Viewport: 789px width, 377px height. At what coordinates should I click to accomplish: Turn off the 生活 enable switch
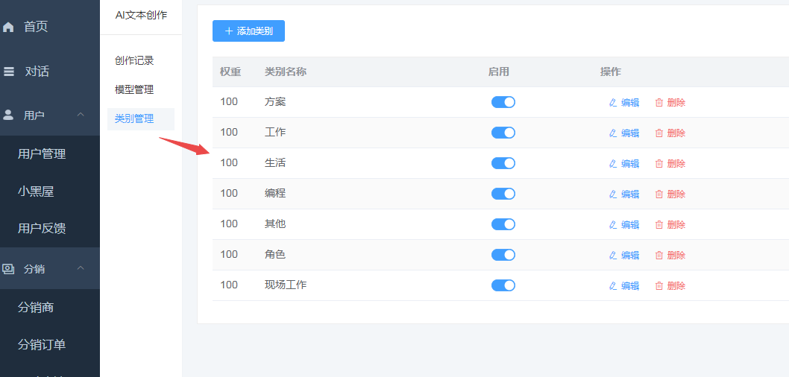pos(503,163)
